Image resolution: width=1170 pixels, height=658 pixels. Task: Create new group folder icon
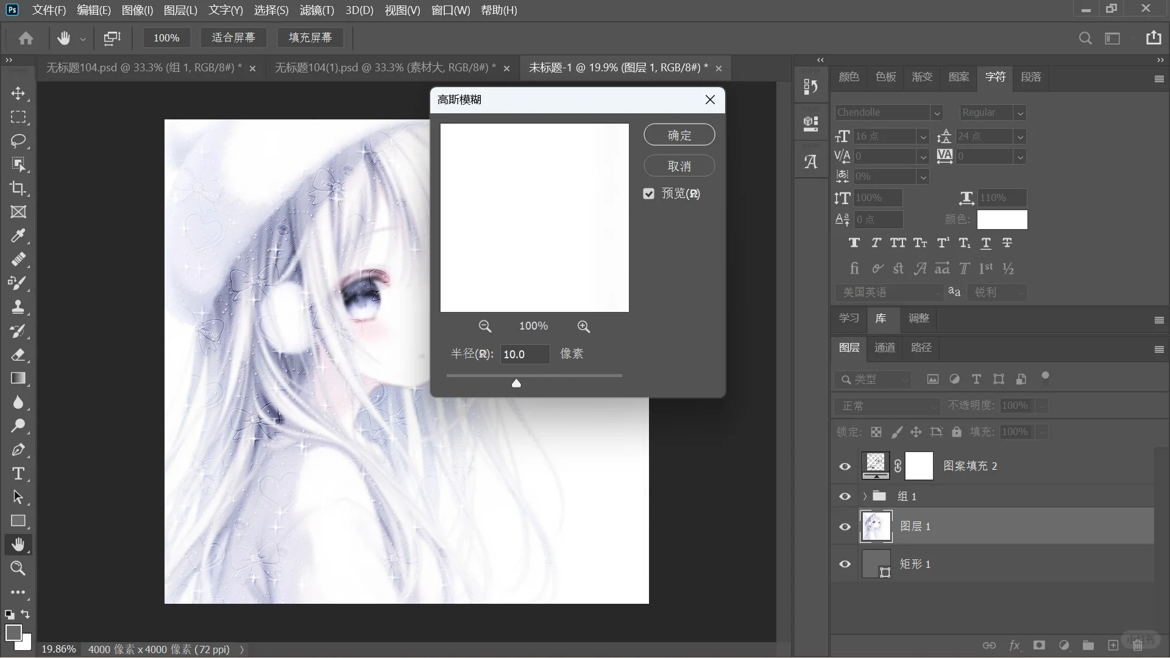coord(1088,645)
